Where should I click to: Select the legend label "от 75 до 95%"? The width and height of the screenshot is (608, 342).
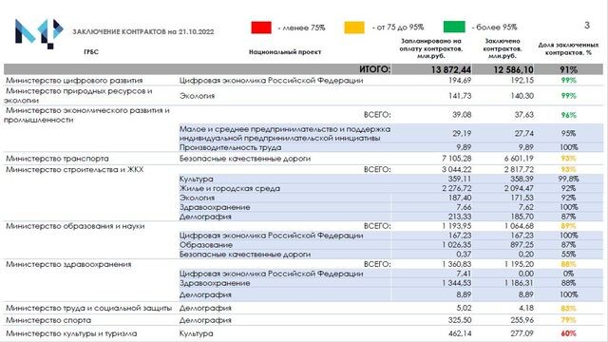tap(398, 28)
